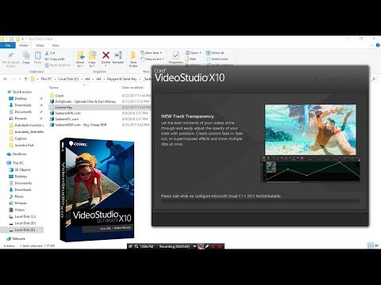
Task: Click Copy path in the ribbon
Action: pyautogui.click(x=55, y=59)
